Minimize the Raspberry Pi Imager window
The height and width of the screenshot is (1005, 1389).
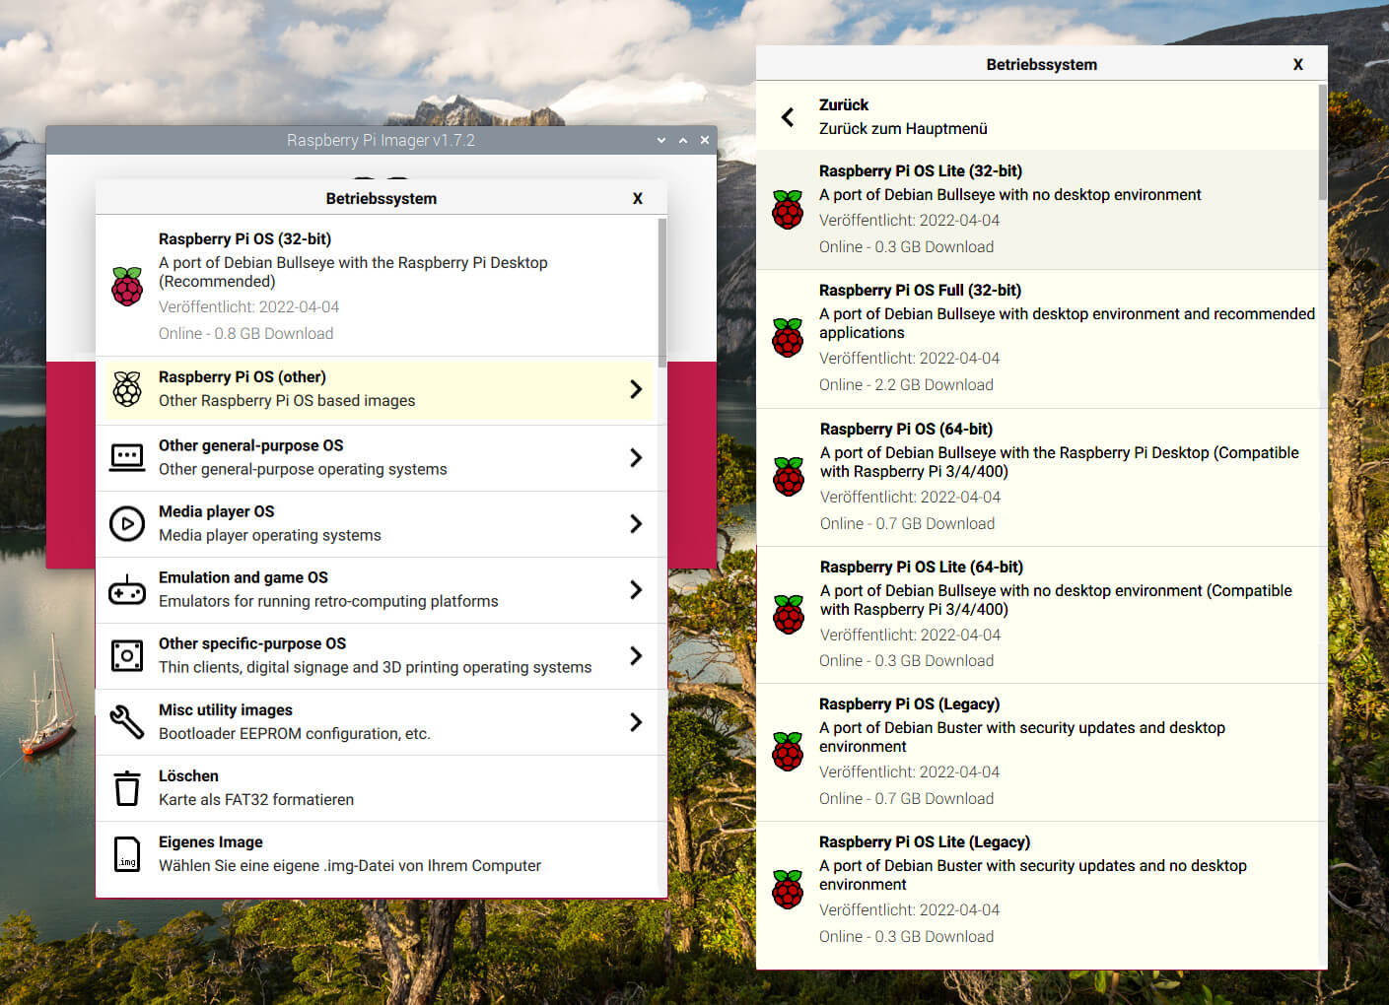(x=661, y=140)
